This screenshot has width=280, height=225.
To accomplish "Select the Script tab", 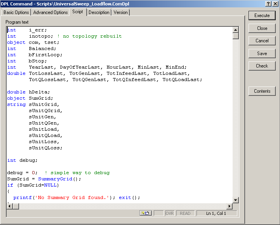I will [x=78, y=12].
